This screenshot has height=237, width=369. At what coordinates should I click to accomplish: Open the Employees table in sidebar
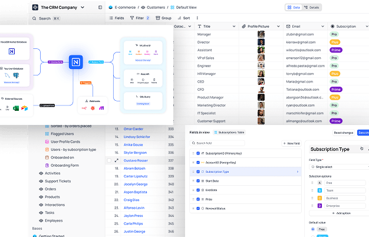pyautogui.click(x=54, y=220)
